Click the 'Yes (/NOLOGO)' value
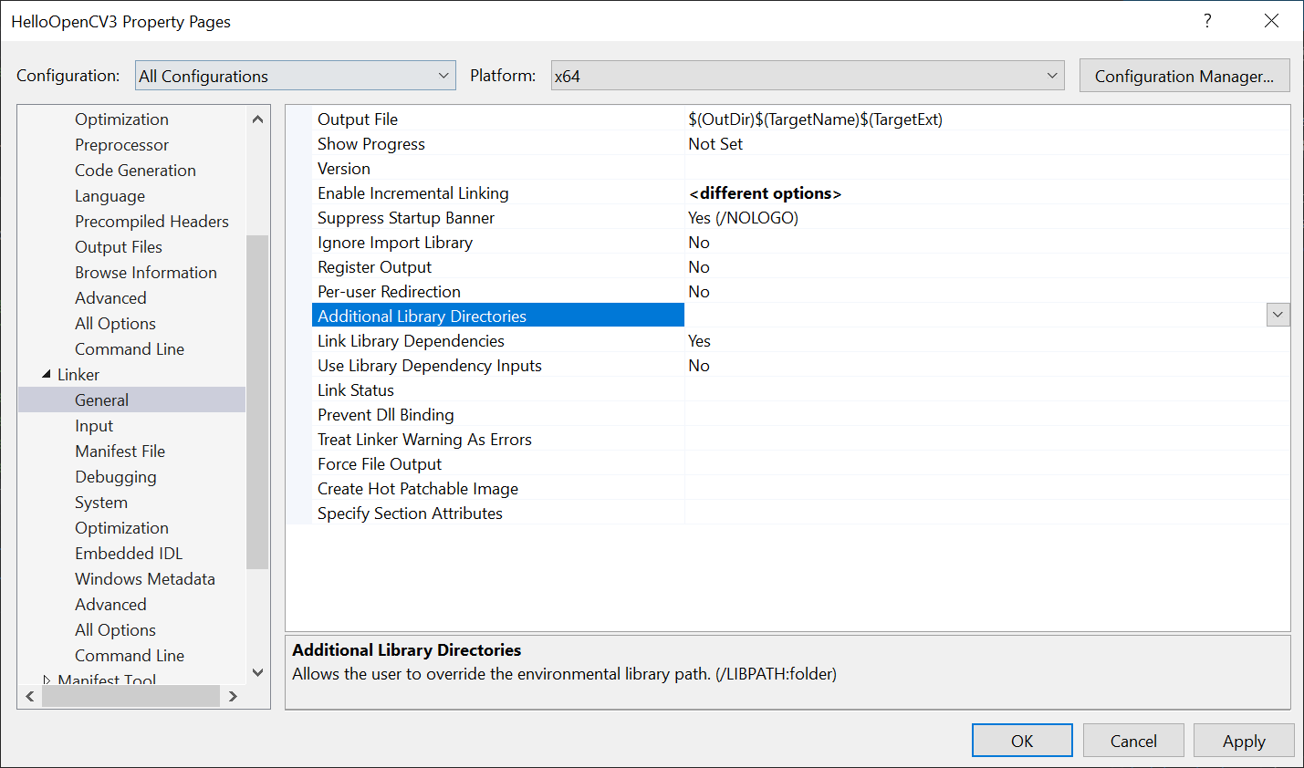Image resolution: width=1304 pixels, height=768 pixels. coord(744,218)
